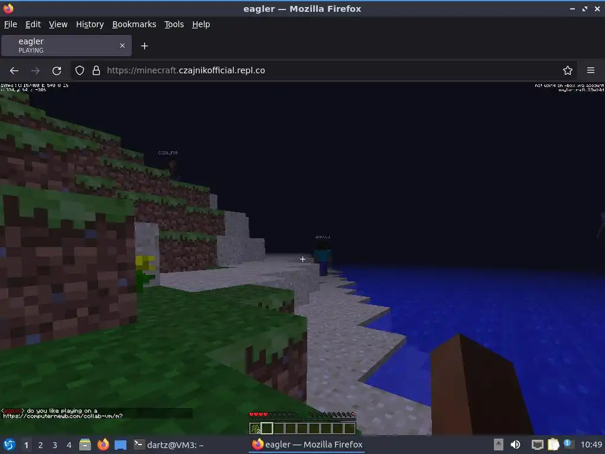Open the View menu
Image resolution: width=605 pixels, height=454 pixels.
pyautogui.click(x=58, y=24)
